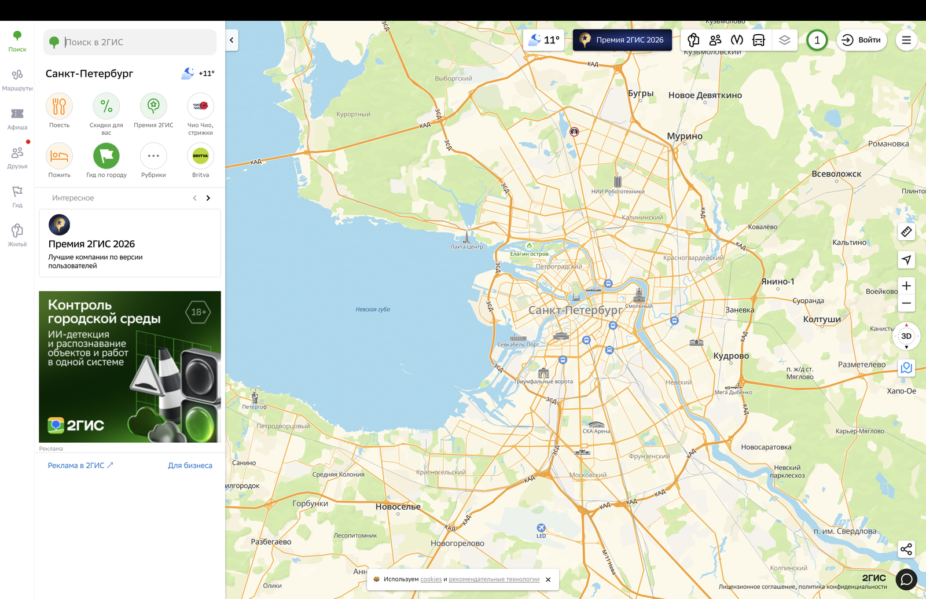Open the sidebar weather indicator +11°

coord(198,74)
